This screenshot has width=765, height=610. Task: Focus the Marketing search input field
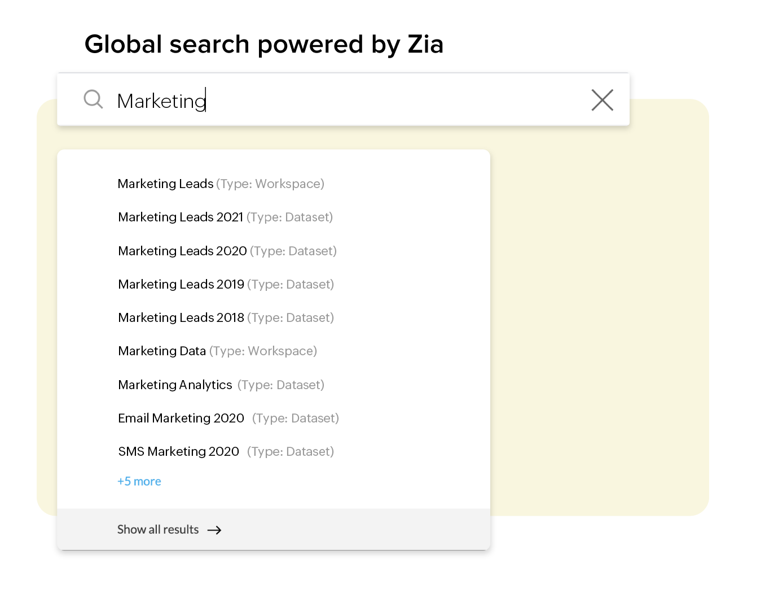pyautogui.click(x=338, y=101)
